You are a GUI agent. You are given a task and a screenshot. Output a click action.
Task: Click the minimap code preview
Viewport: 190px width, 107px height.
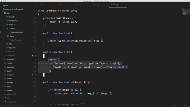click(x=185, y=11)
